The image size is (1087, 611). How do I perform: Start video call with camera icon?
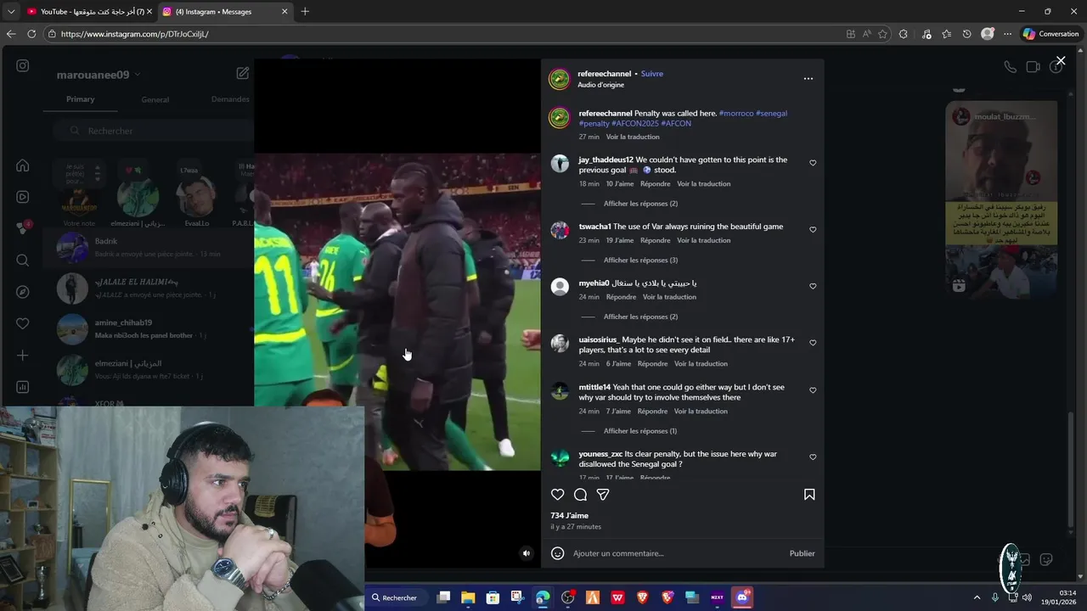[x=1033, y=67]
